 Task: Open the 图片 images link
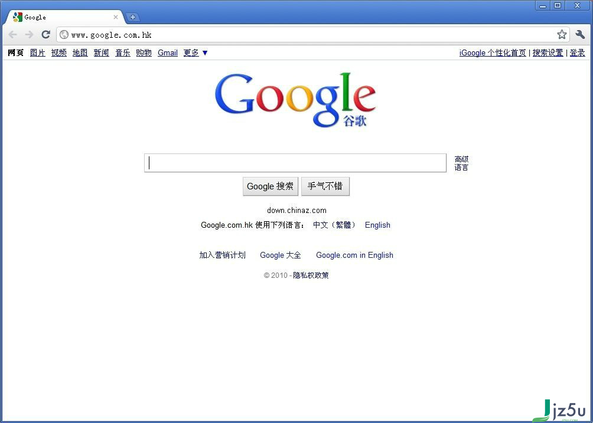click(x=37, y=53)
